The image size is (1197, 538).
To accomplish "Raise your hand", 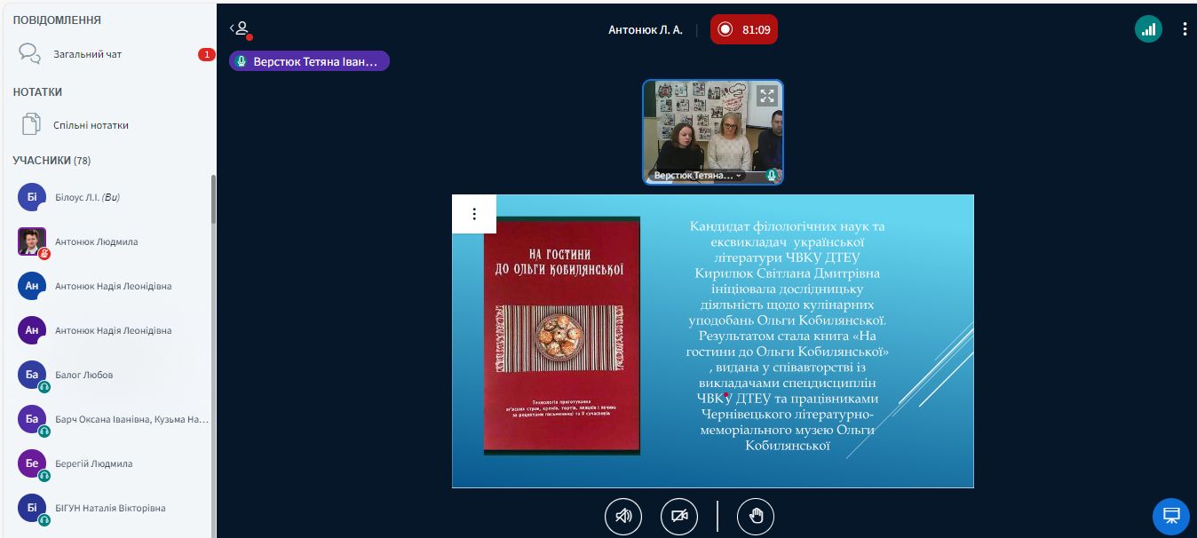I will [756, 516].
